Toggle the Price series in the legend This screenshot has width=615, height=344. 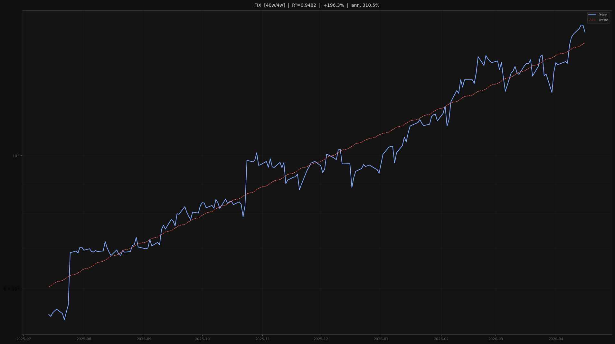click(x=602, y=15)
